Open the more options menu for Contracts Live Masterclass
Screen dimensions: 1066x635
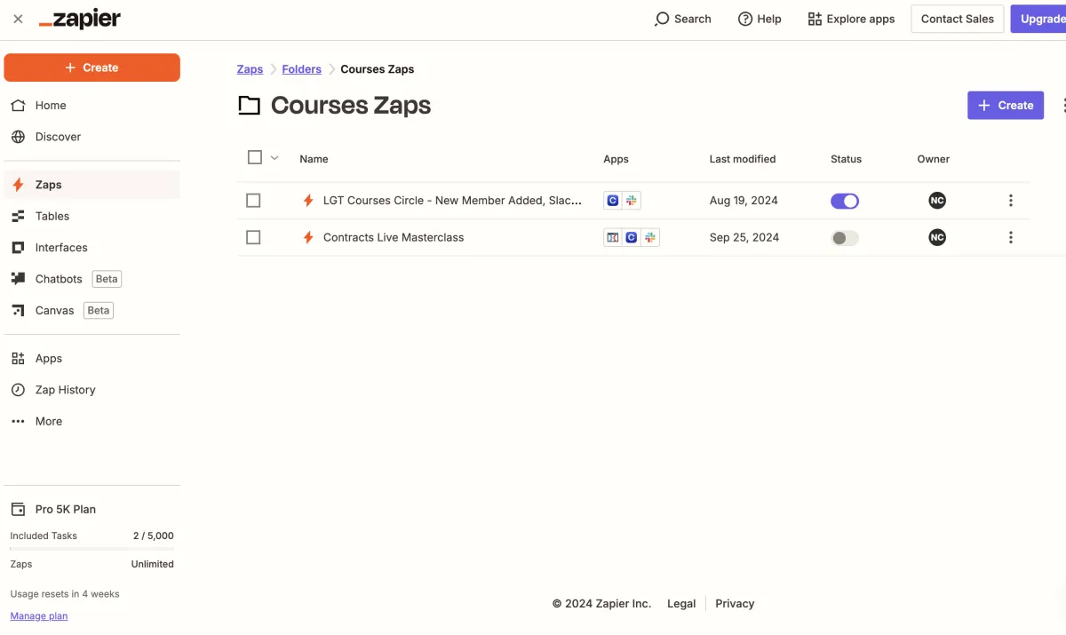[1011, 237]
